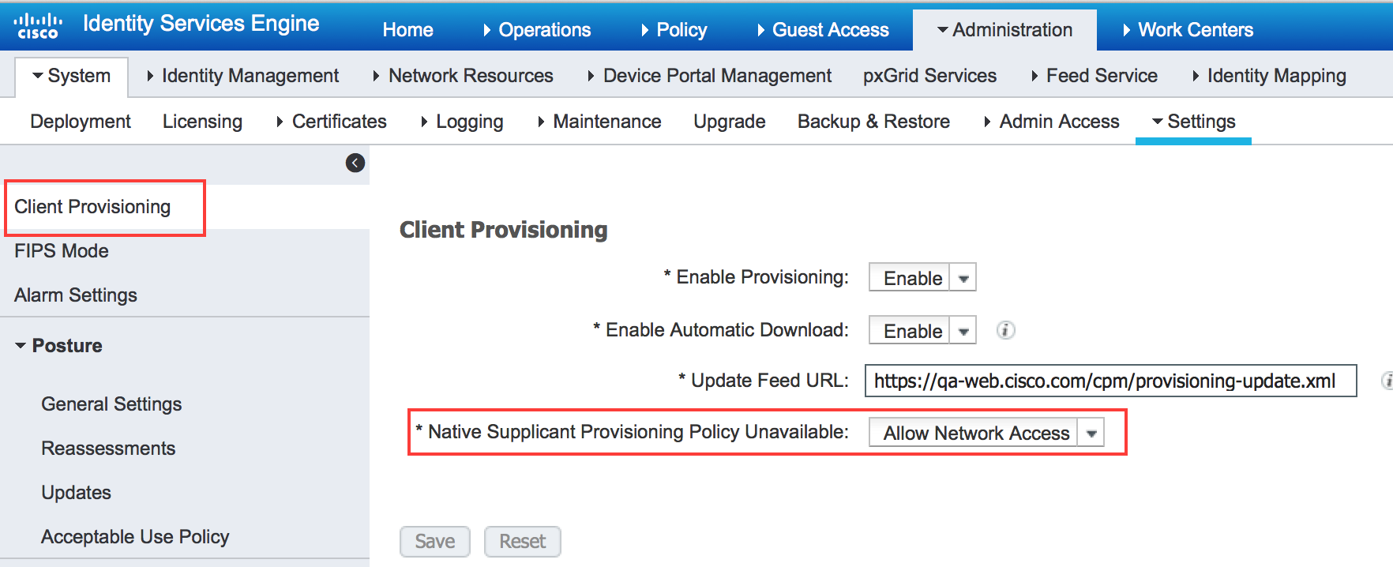
Task: Click the Update Feed URL field
Action: [x=1111, y=381]
